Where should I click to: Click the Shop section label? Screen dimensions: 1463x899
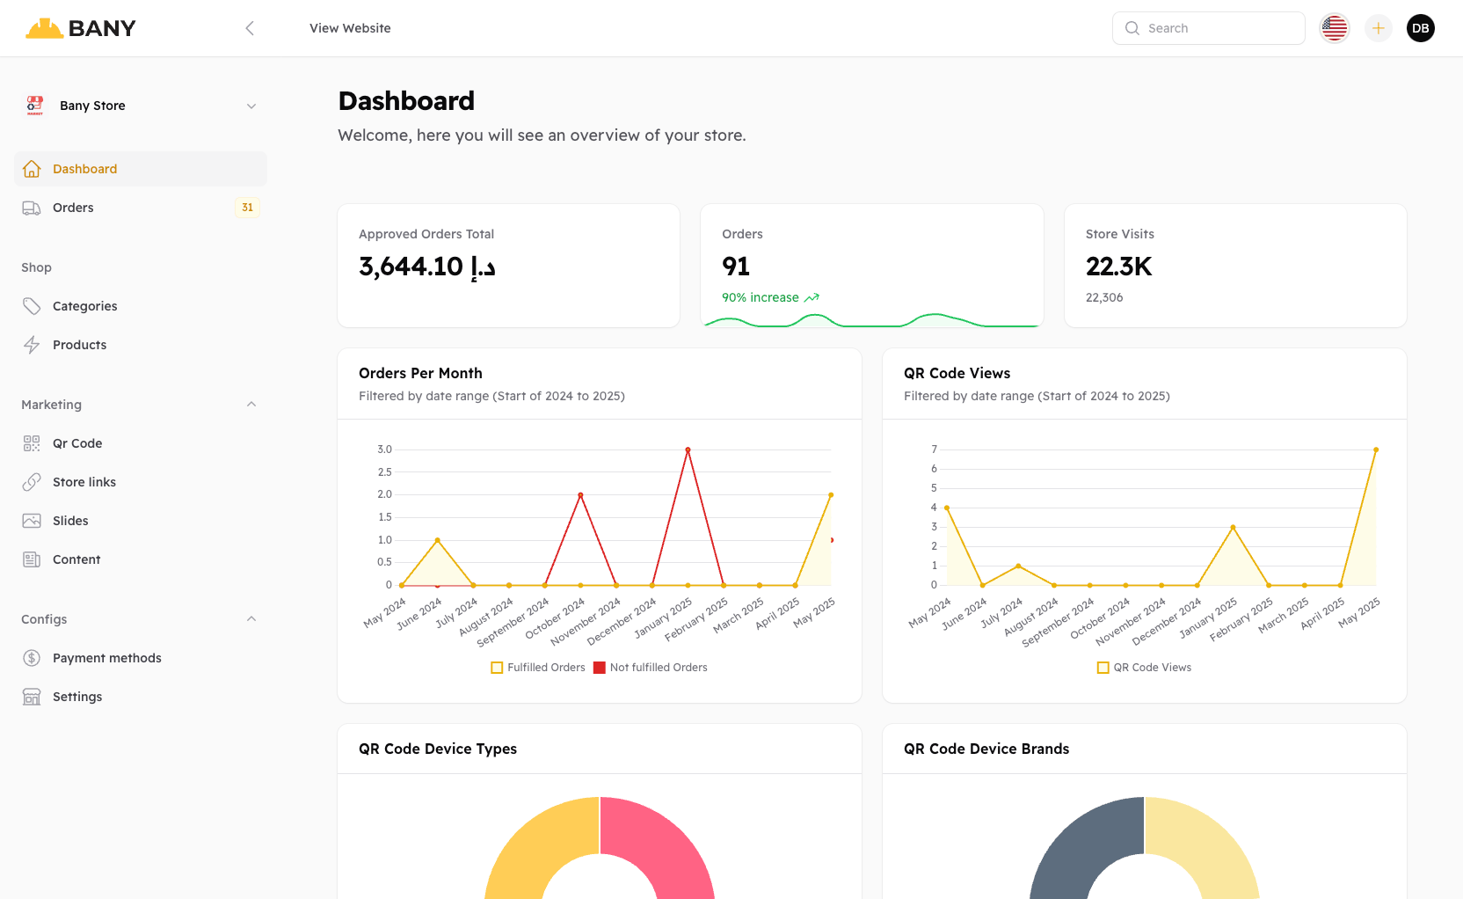pyautogui.click(x=36, y=267)
